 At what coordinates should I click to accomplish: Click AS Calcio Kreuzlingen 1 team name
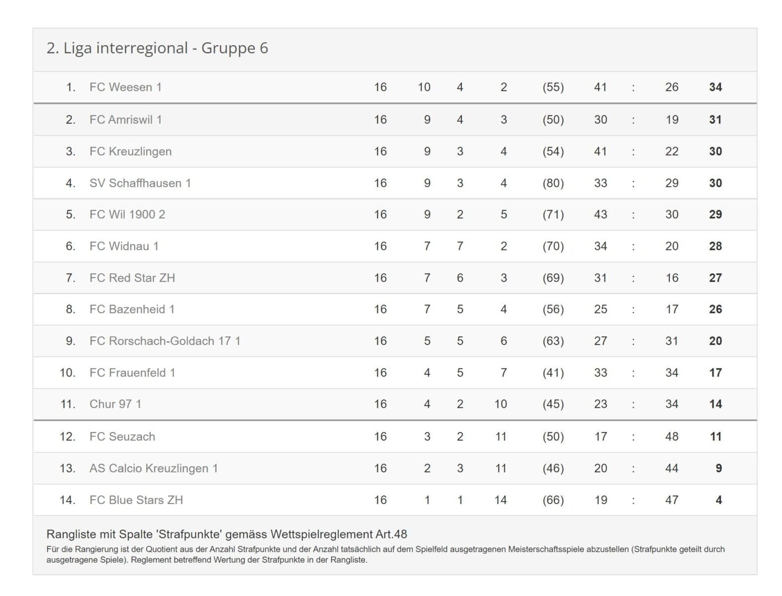153,468
